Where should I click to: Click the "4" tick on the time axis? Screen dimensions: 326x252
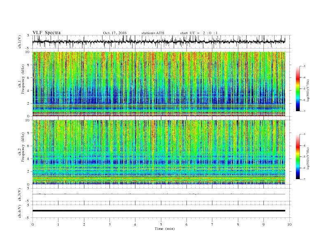click(135, 224)
